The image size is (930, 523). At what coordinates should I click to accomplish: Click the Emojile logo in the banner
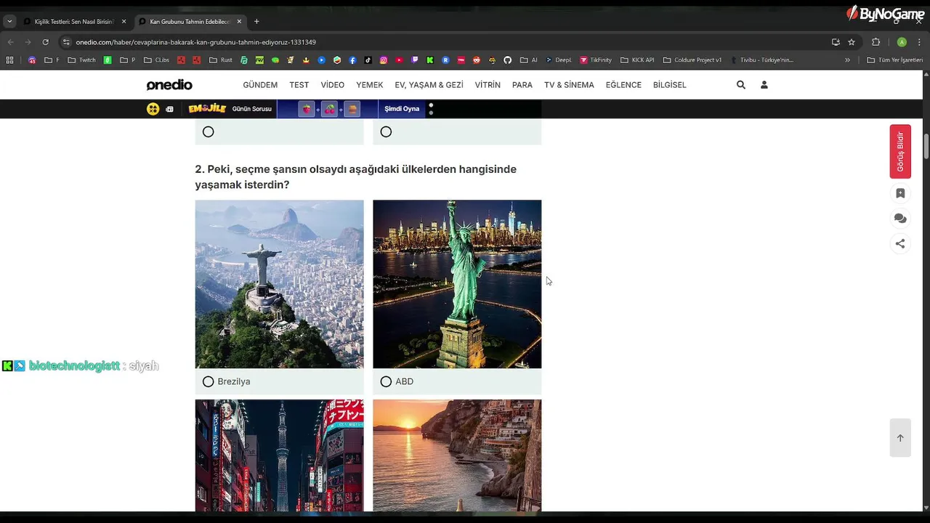[207, 109]
